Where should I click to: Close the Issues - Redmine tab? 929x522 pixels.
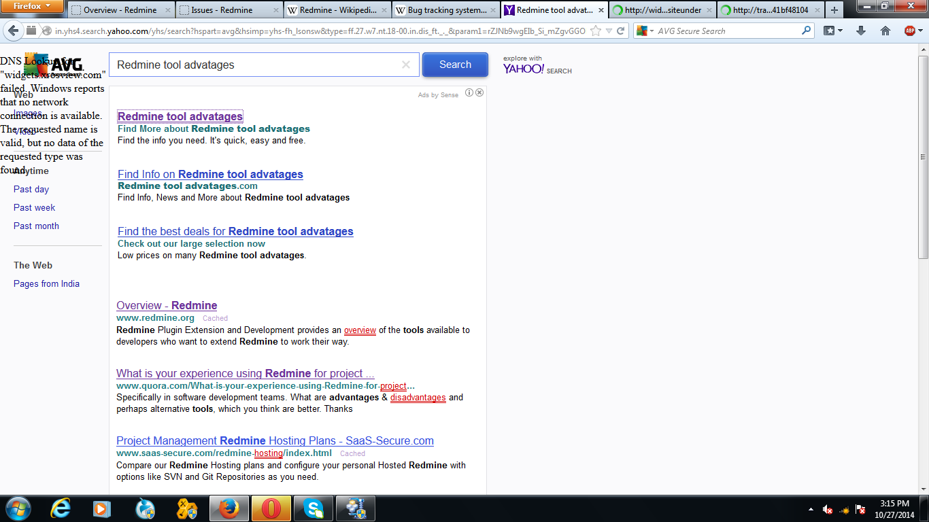(275, 10)
